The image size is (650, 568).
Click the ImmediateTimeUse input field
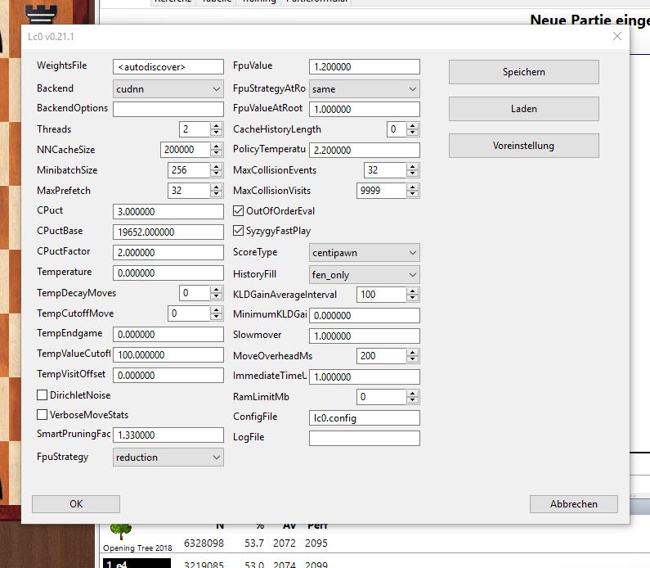tap(365, 376)
